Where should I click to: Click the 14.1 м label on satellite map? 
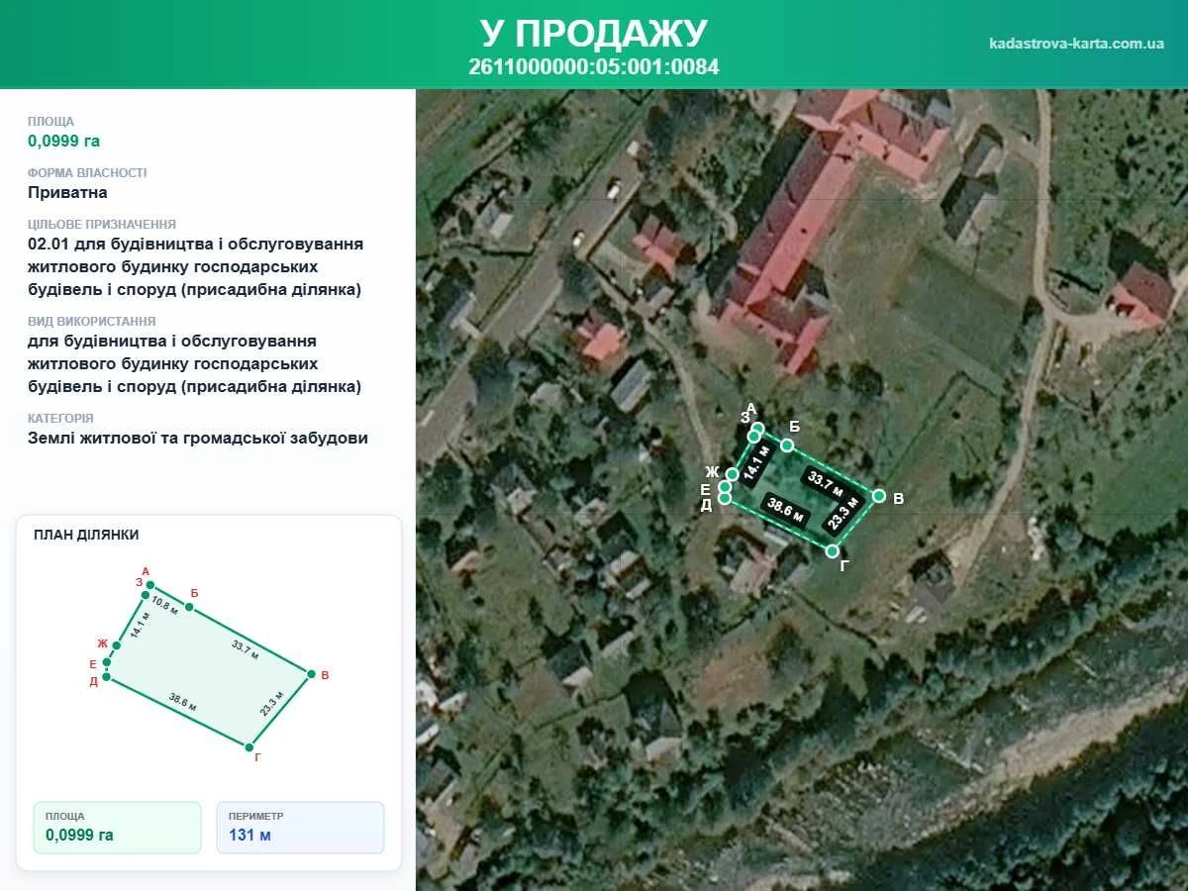coord(757,463)
